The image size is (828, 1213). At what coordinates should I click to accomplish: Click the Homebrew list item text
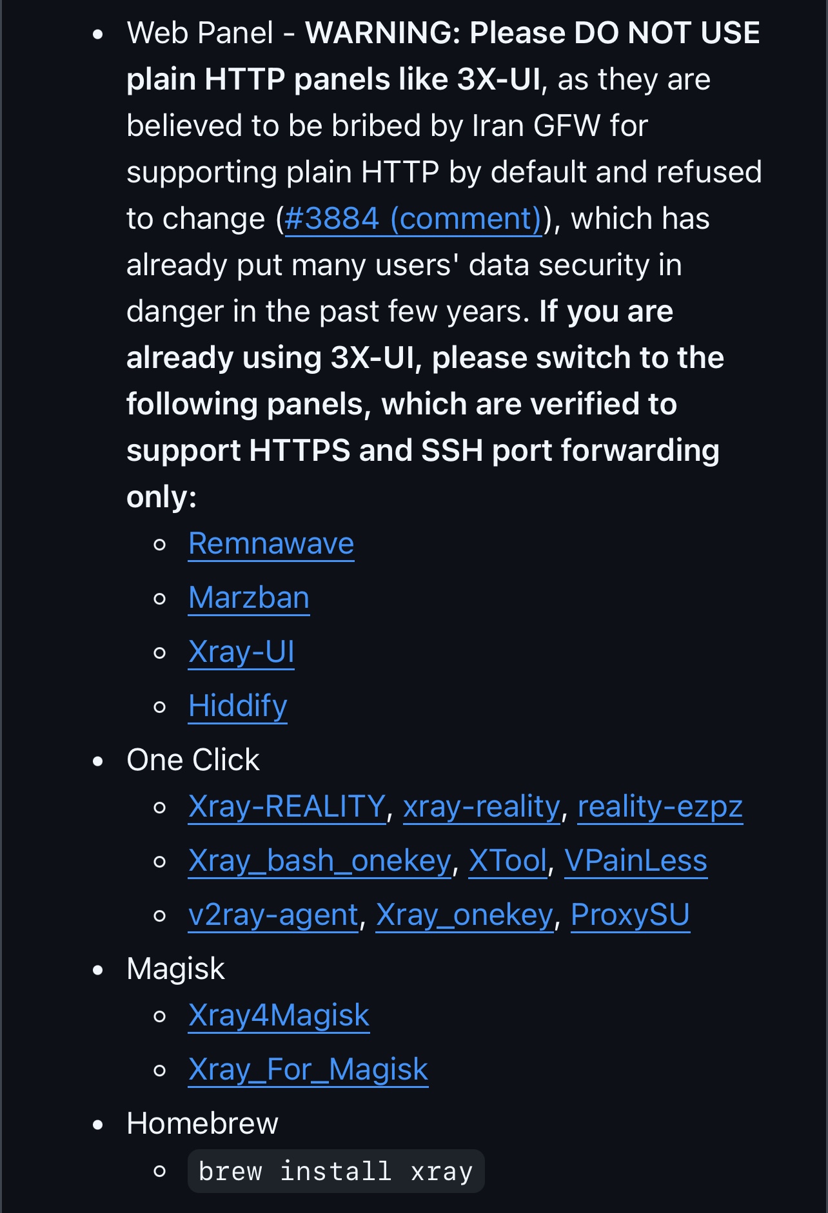[x=202, y=1123]
